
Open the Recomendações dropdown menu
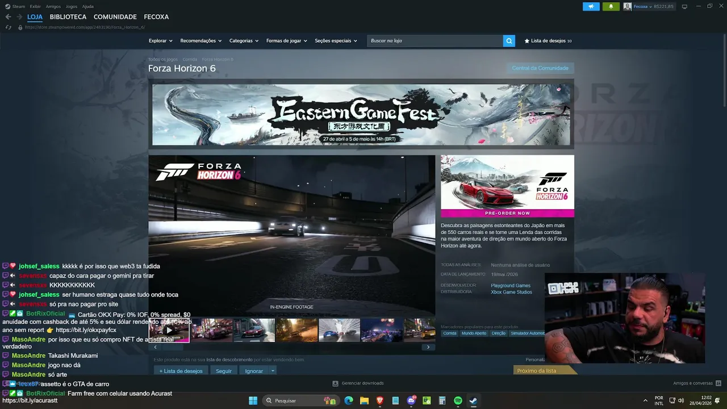coord(200,41)
